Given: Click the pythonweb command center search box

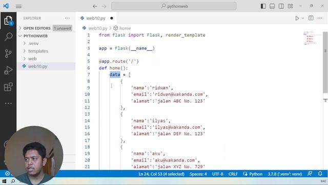Looking at the screenshot, I should pos(174,6).
